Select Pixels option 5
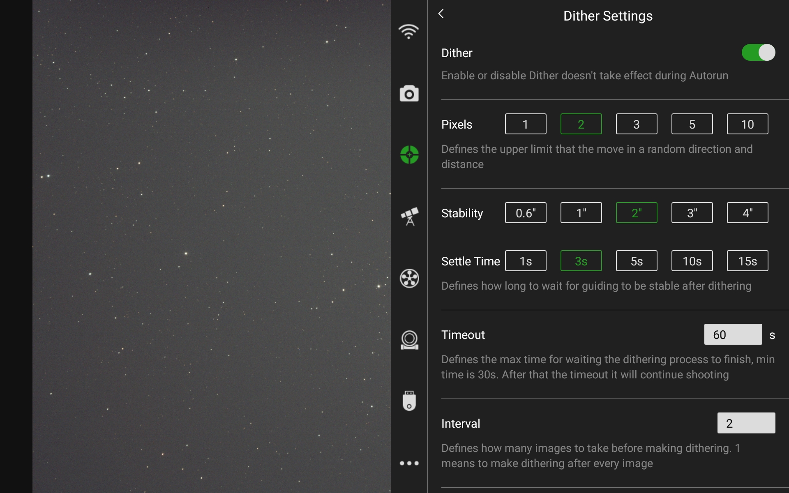The width and height of the screenshot is (789, 493). tap(692, 124)
